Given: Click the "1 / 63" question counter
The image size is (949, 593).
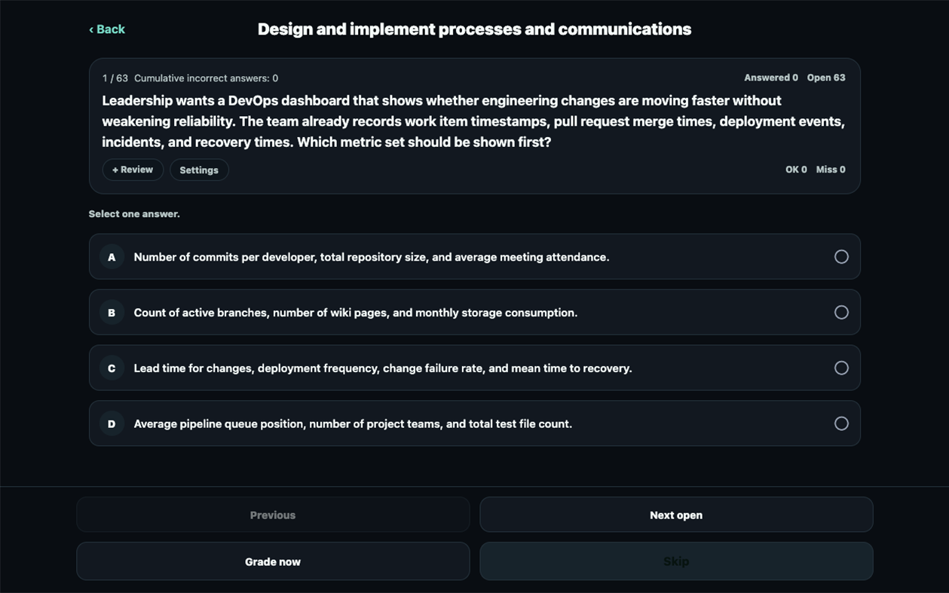Looking at the screenshot, I should pos(115,78).
